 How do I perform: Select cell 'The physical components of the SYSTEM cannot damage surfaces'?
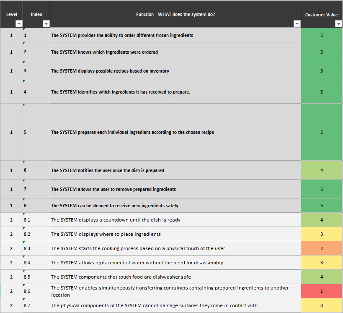pos(175,305)
